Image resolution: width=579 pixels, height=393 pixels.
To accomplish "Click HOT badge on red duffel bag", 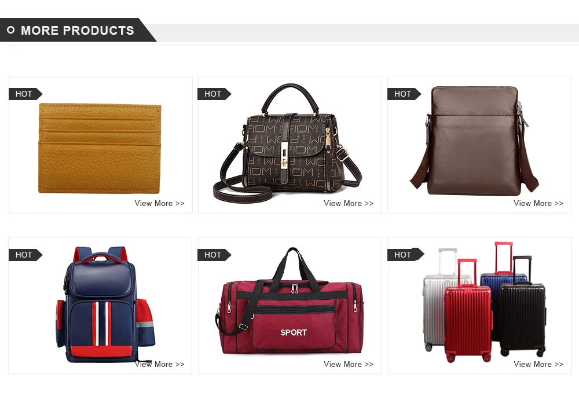I will pyautogui.click(x=214, y=255).
